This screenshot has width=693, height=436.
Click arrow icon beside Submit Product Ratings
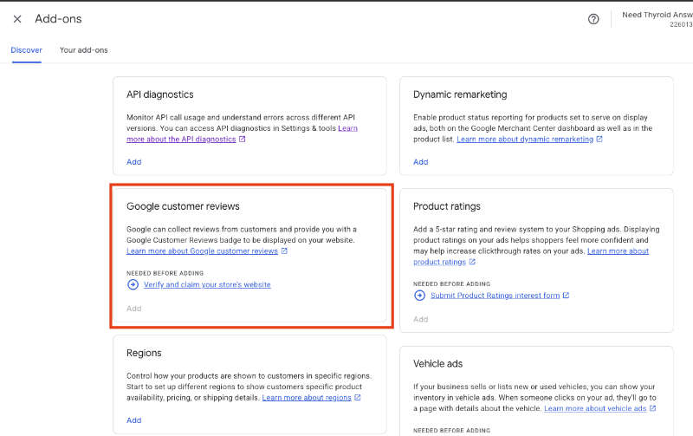[420, 296]
